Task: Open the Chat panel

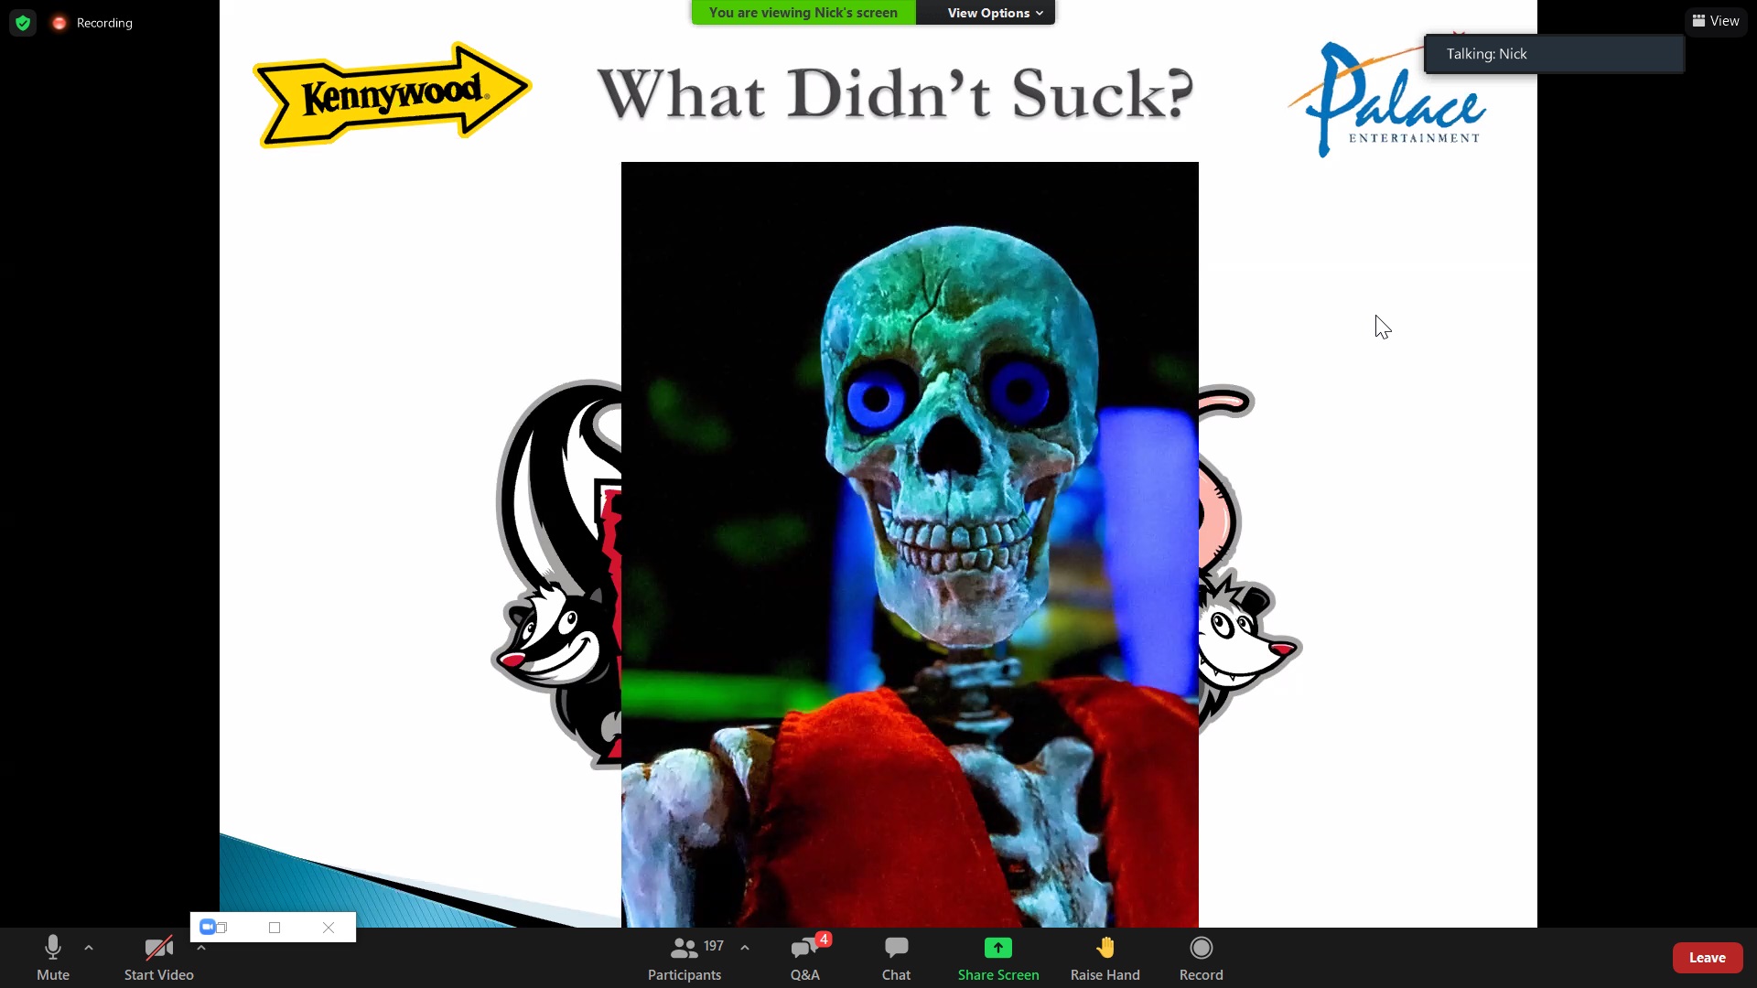Action: tap(896, 957)
